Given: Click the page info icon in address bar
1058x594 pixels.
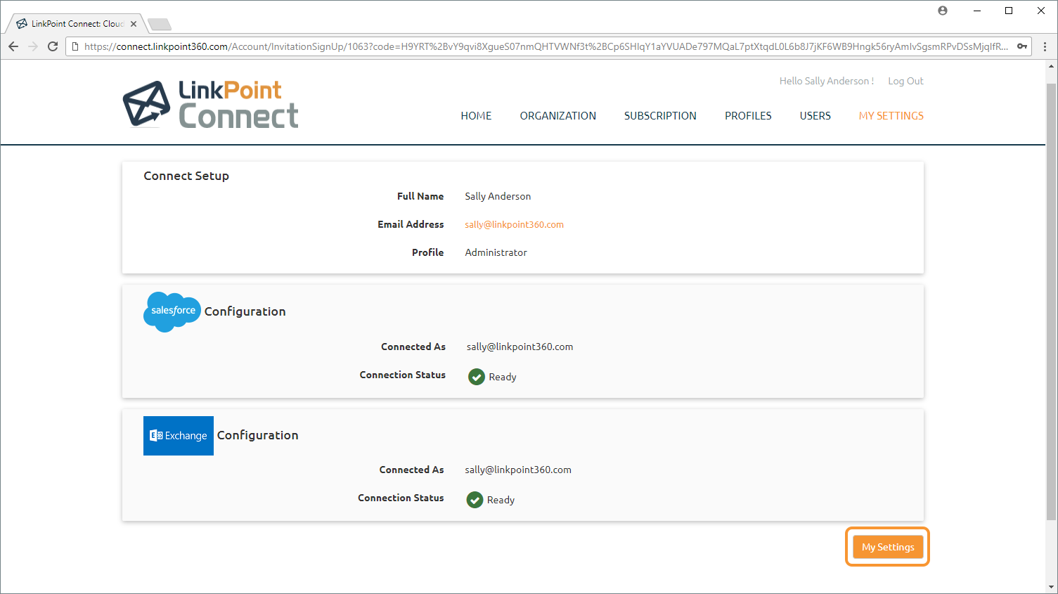Looking at the screenshot, I should pos(75,46).
